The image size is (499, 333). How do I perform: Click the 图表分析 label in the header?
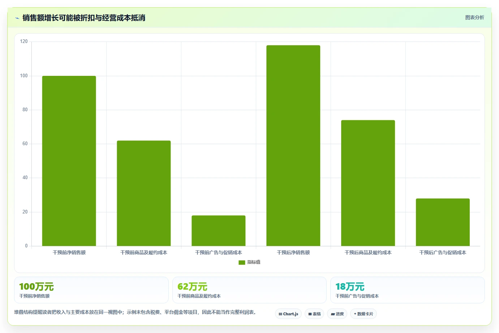coord(474,17)
